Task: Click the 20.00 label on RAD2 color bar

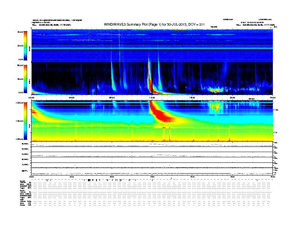Action: click(x=20, y=46)
